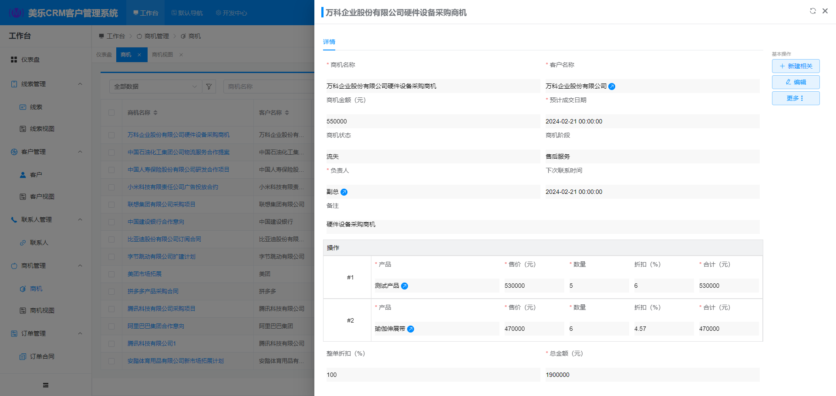Collapse the 线索管理 sidebar group
The image size is (836, 396).
pyautogui.click(x=80, y=84)
